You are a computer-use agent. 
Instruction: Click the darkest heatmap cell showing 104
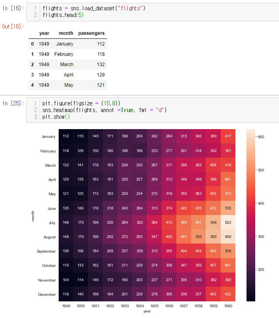pyautogui.click(x=66, y=280)
